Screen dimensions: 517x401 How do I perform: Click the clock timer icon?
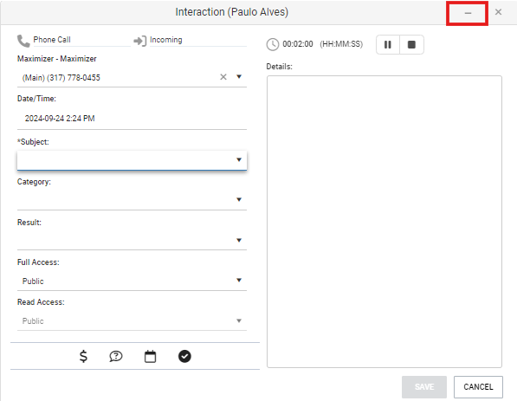(x=273, y=44)
